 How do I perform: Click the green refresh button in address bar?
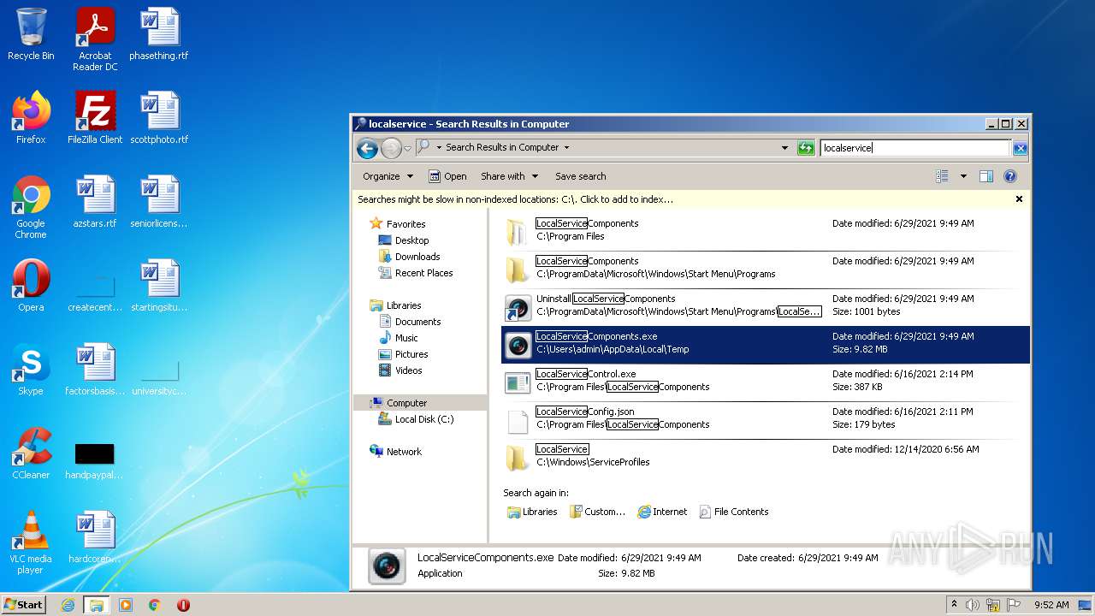coord(806,148)
